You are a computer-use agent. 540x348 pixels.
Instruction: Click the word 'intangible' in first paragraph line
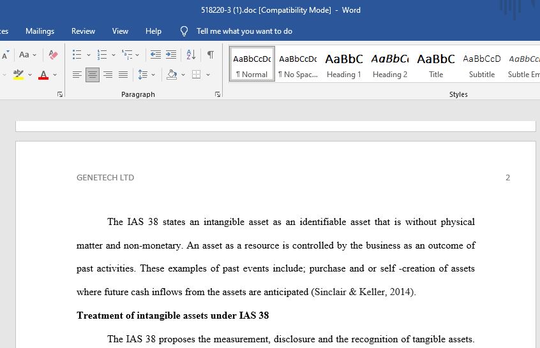coord(224,222)
